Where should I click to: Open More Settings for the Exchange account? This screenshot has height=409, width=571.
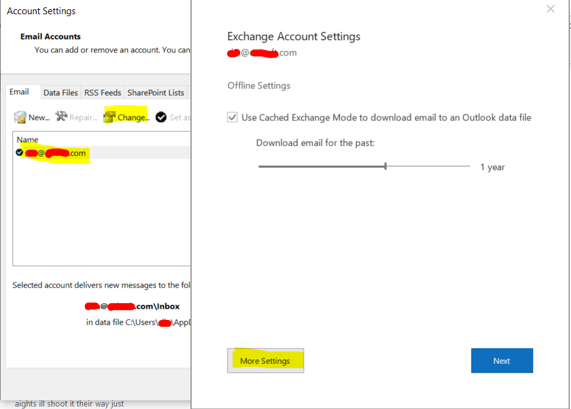265,361
